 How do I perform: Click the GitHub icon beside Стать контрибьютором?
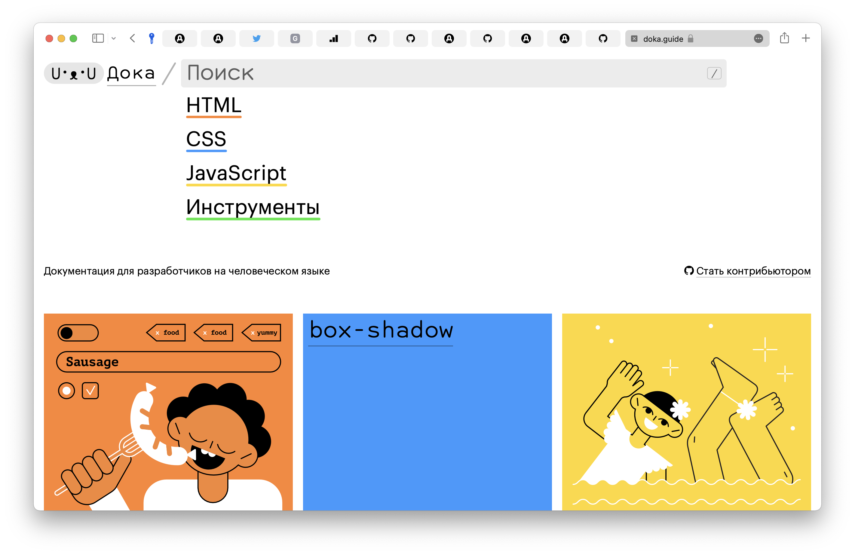tap(689, 271)
